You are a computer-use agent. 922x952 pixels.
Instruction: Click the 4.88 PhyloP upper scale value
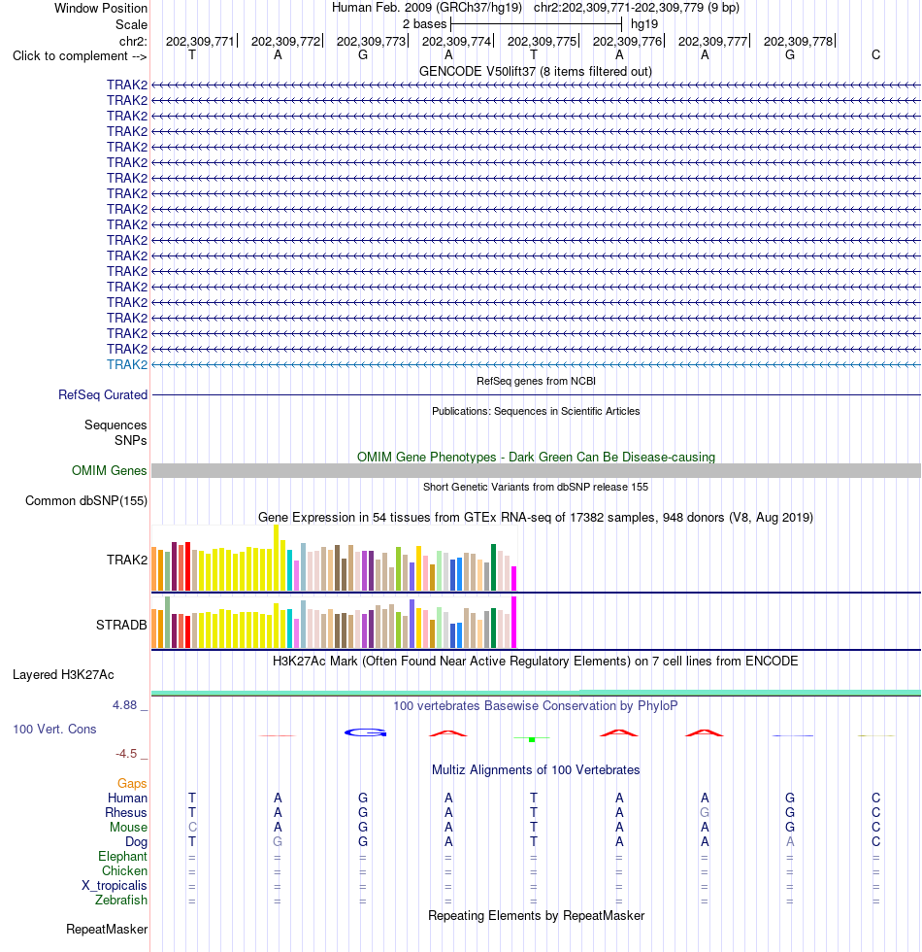(125, 705)
